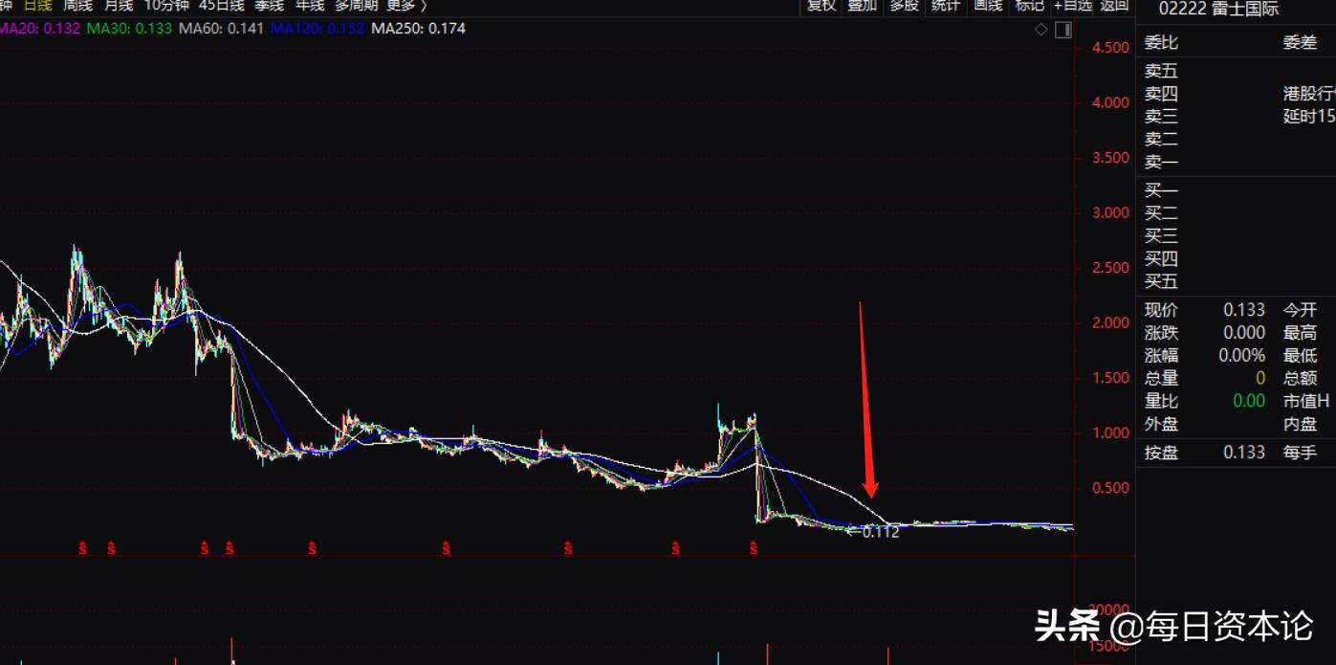Click the 委比 label
1336x665 pixels.
point(1161,43)
